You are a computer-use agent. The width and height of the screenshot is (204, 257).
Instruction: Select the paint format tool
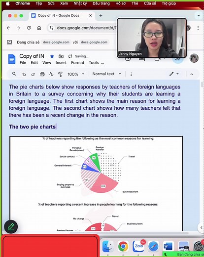[x=60, y=74]
